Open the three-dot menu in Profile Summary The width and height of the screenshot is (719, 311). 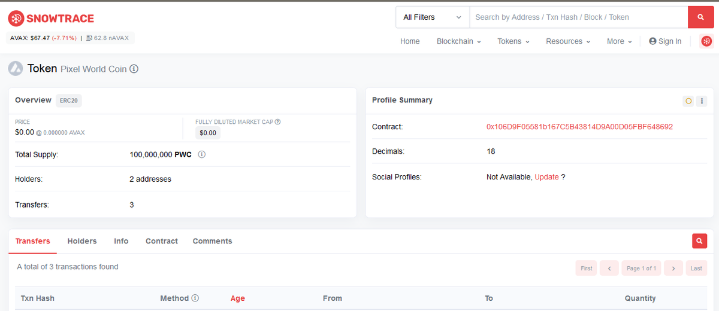pyautogui.click(x=702, y=101)
